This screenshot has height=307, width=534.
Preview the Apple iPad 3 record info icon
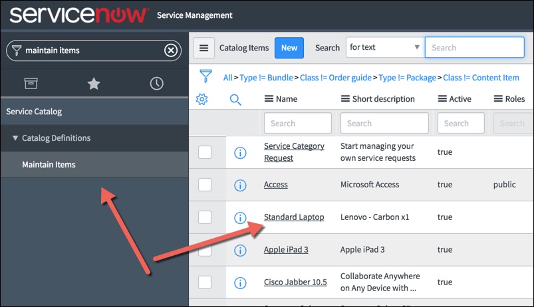click(240, 251)
